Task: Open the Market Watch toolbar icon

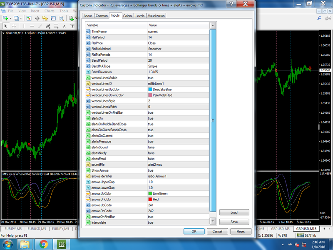Action: (29, 18)
